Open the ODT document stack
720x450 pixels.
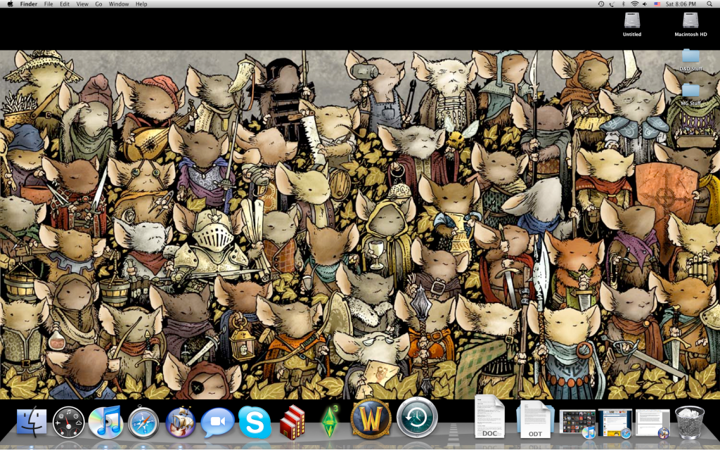tap(535, 419)
